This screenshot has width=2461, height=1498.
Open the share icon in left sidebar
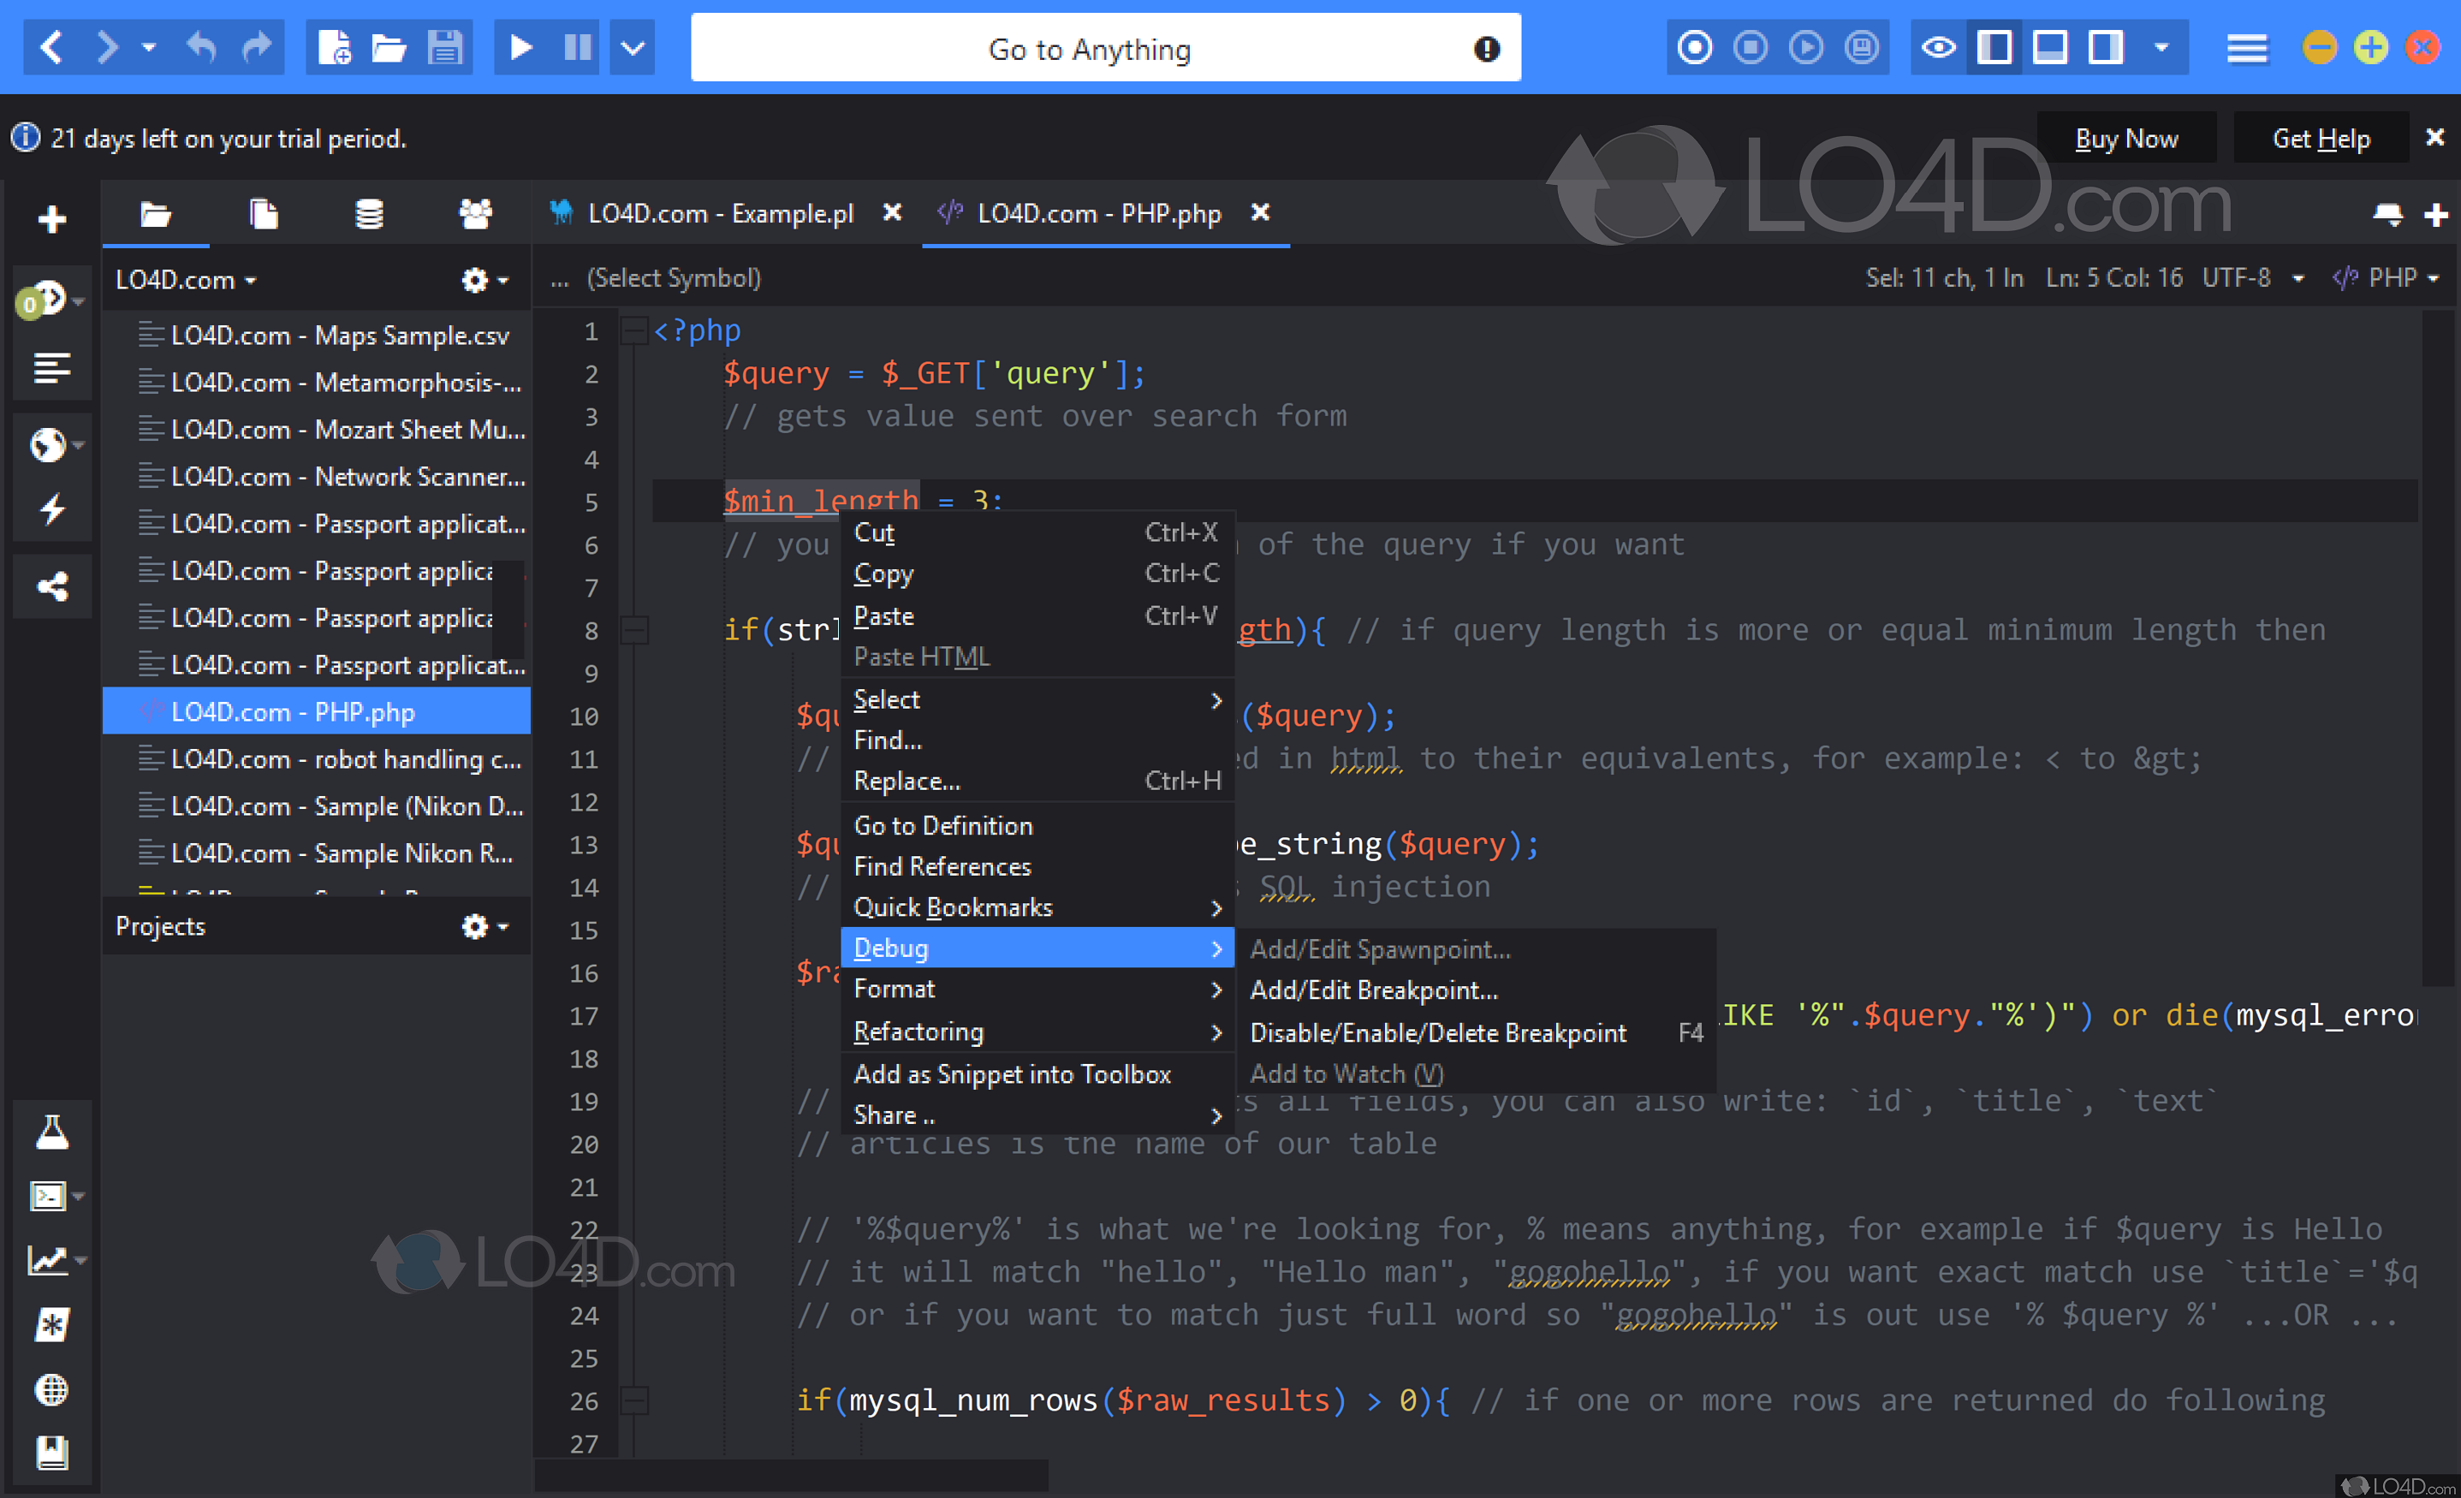(x=52, y=586)
